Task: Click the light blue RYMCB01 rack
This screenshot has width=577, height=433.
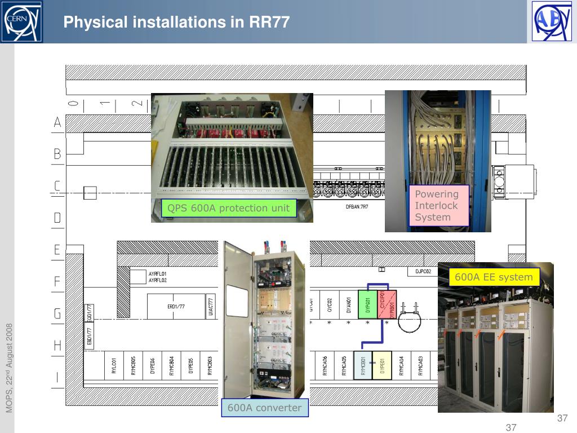Action: coord(363,365)
